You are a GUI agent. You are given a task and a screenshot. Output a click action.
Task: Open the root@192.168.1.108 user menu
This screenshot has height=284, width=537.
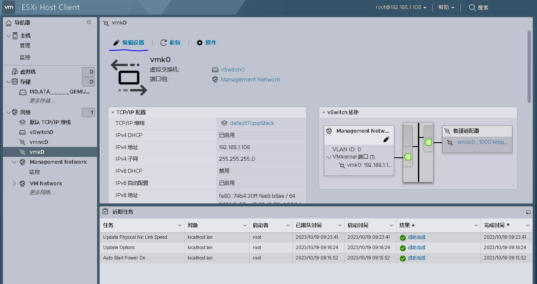401,7
